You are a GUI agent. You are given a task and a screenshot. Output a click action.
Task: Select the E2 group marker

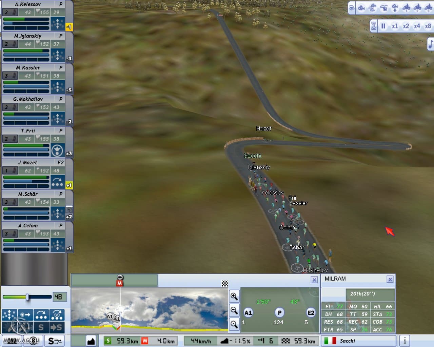coord(311,312)
